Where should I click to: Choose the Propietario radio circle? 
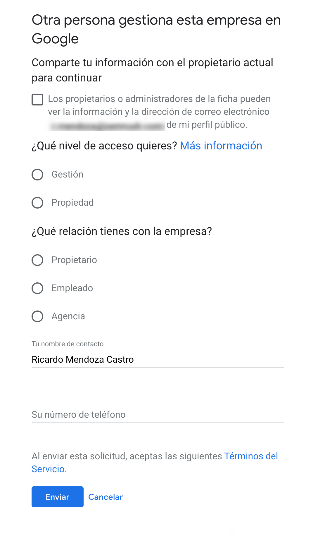pos(37,260)
